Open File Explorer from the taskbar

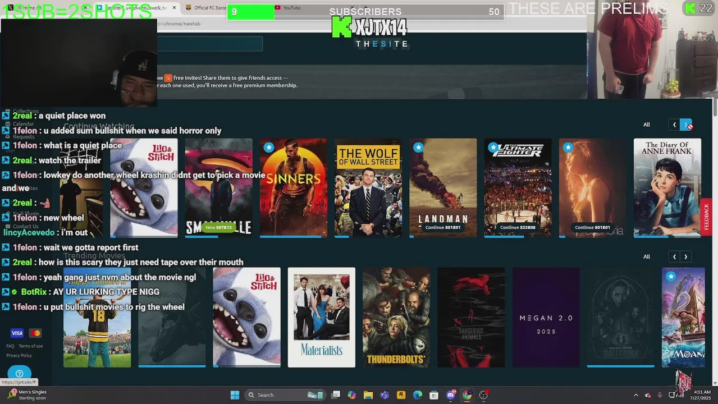click(368, 395)
